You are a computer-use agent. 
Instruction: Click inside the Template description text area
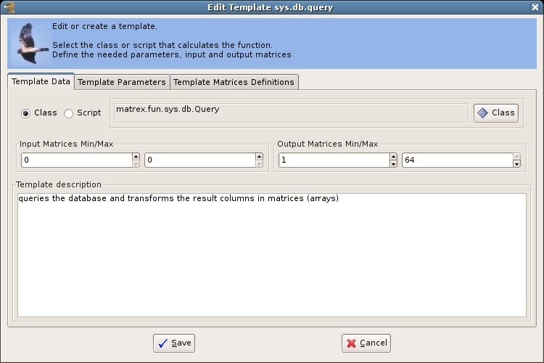tap(272, 256)
